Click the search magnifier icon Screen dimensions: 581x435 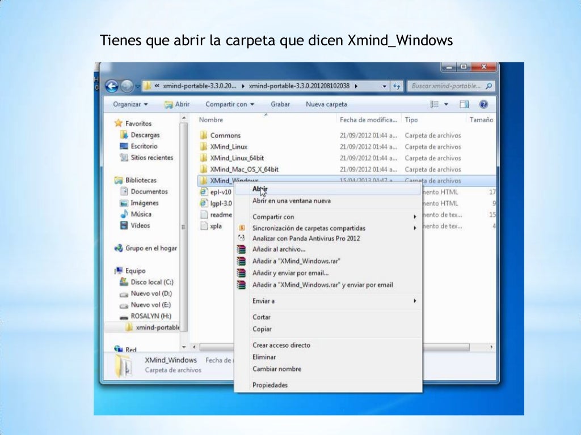[x=489, y=86]
